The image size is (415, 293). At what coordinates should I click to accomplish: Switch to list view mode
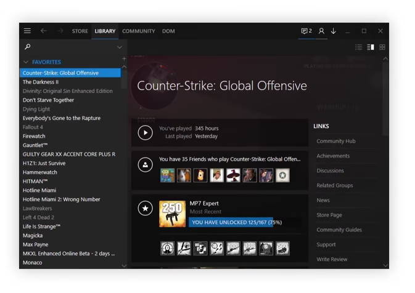click(359, 47)
